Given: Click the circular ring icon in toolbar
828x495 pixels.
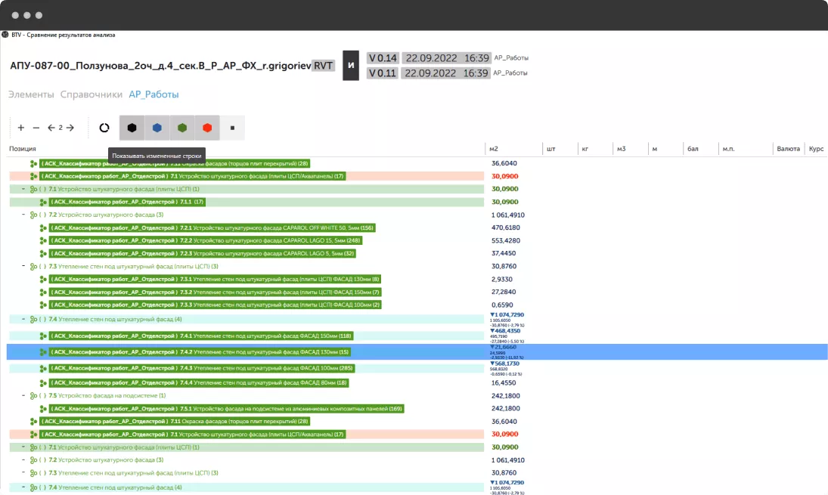Looking at the screenshot, I should tap(104, 128).
